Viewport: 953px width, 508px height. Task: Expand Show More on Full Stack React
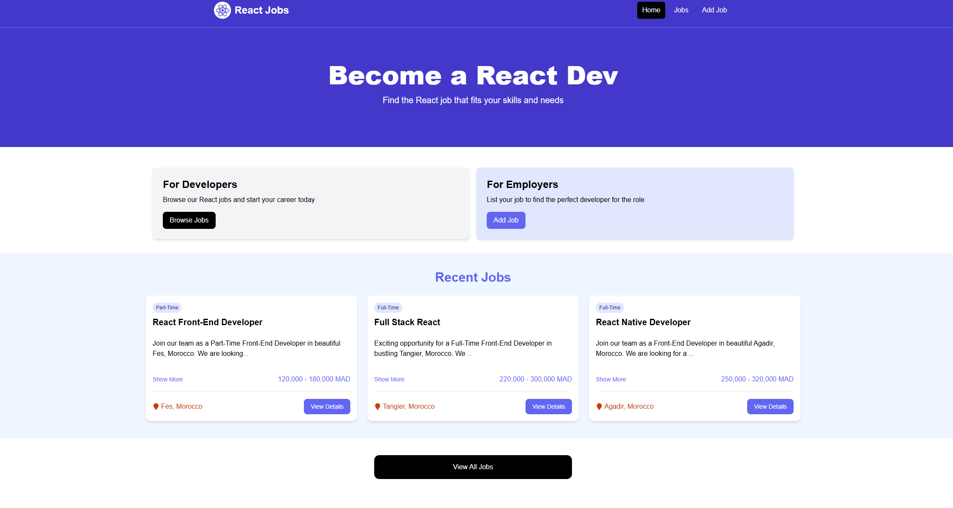(x=389, y=379)
